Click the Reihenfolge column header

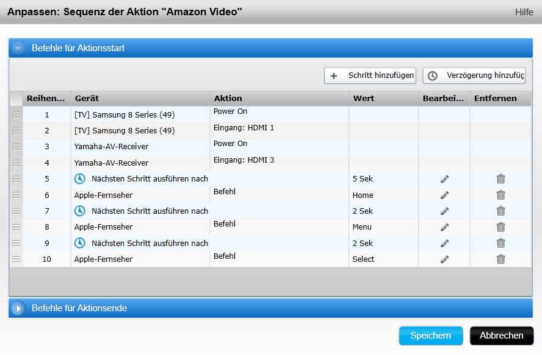point(46,98)
